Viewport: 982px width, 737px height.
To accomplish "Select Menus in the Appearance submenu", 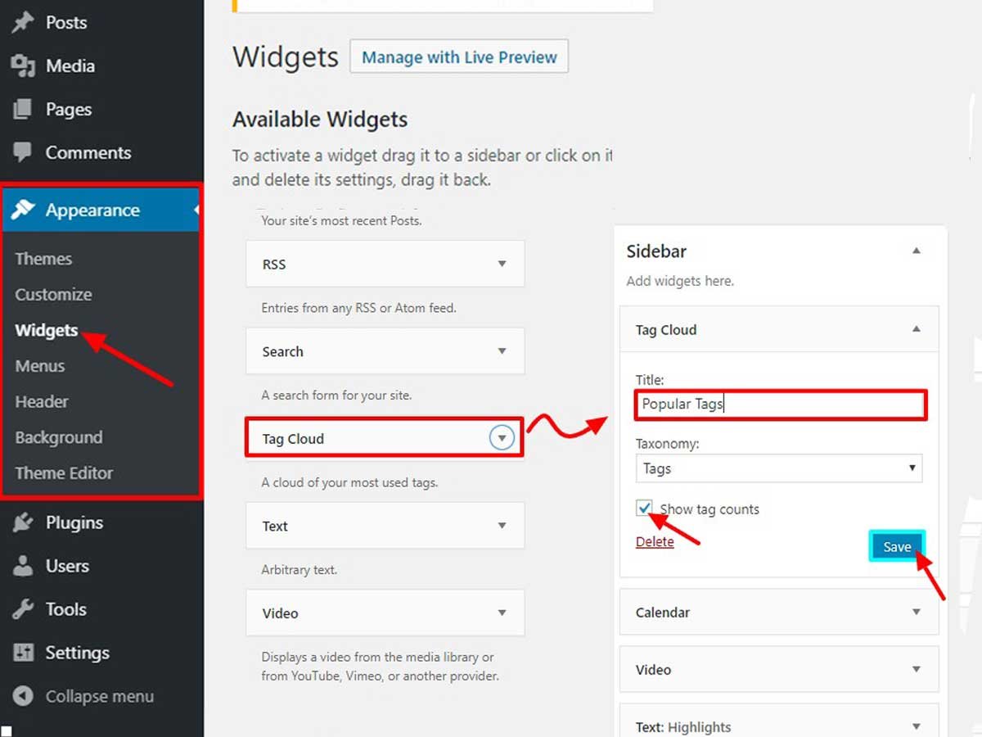I will (x=40, y=366).
